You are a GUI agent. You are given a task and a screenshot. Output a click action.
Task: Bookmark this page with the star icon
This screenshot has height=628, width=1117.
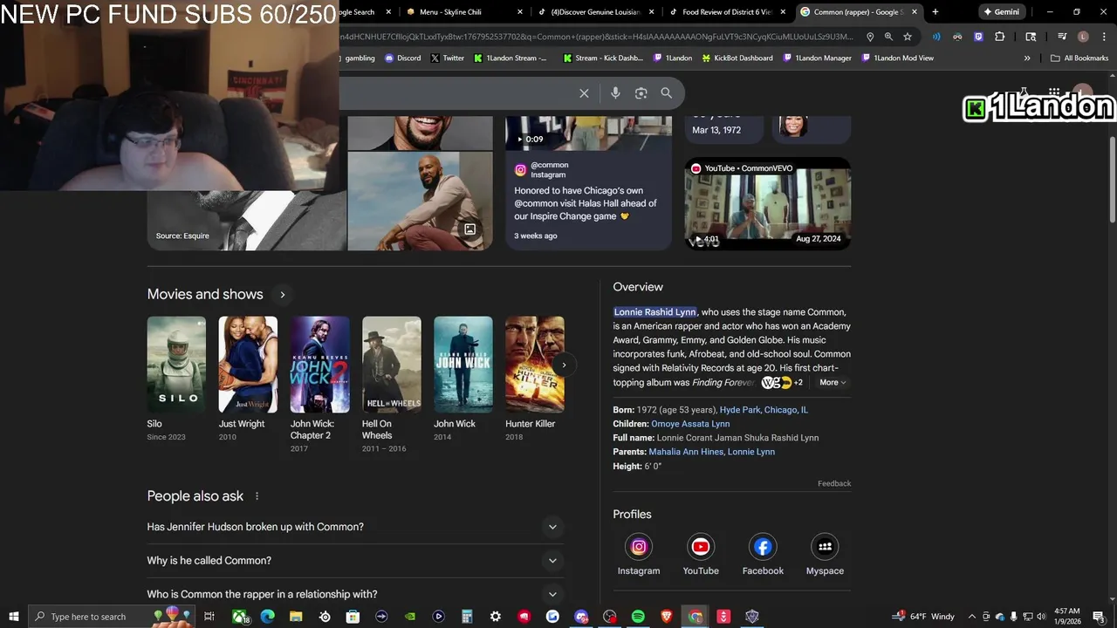click(908, 37)
